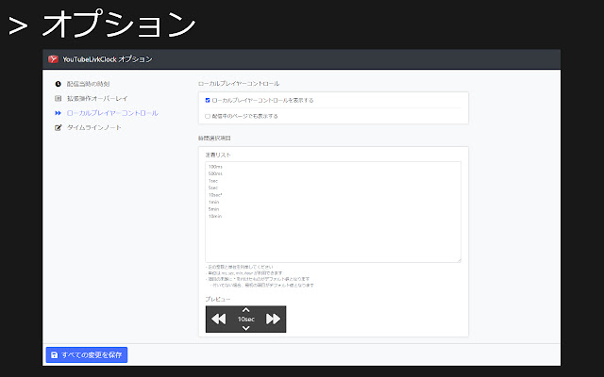Click the fast-forward icon beside ローカルプレイヤーコントロール
The width and height of the screenshot is (604, 377).
coord(59,113)
